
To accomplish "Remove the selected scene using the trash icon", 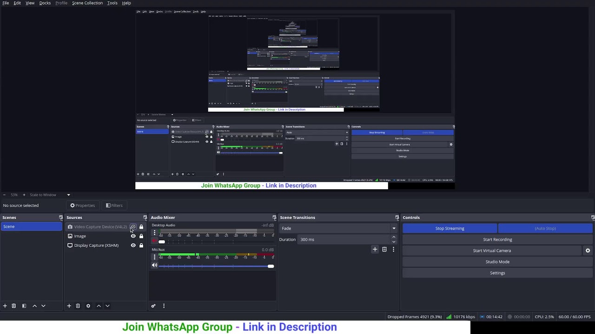I will click(x=14, y=306).
